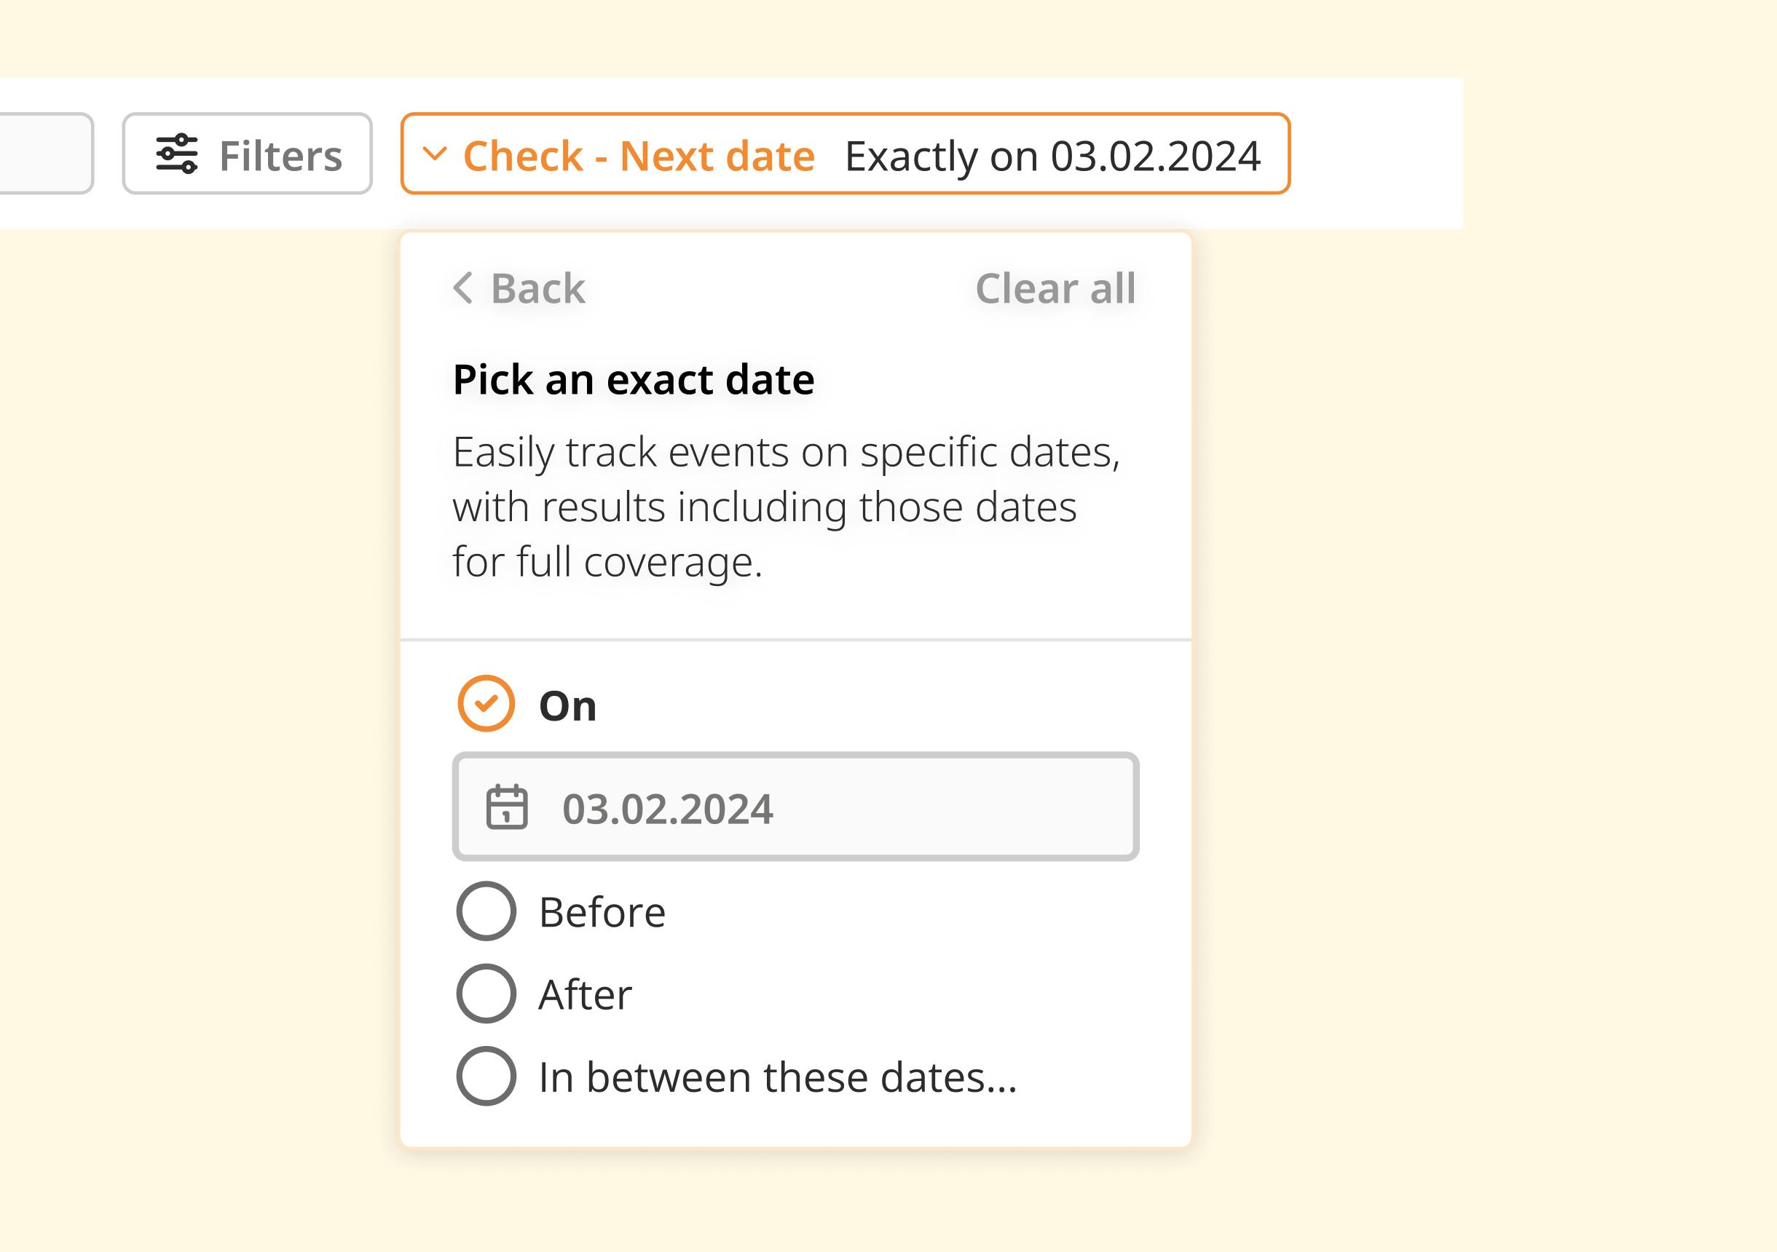Screen dimensions: 1777x1252
Task: Click the On option label
Action: pos(567,705)
